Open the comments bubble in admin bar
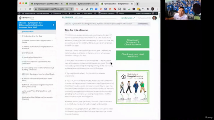Screen dimensions: 214x120 point(70,13)
